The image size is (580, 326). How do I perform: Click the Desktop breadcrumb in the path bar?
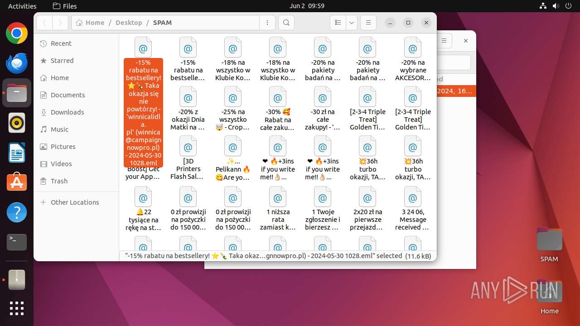(x=129, y=23)
